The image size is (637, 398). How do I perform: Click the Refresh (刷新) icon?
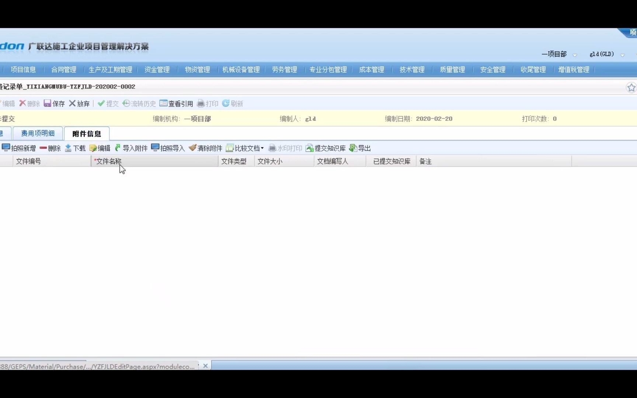(x=226, y=104)
